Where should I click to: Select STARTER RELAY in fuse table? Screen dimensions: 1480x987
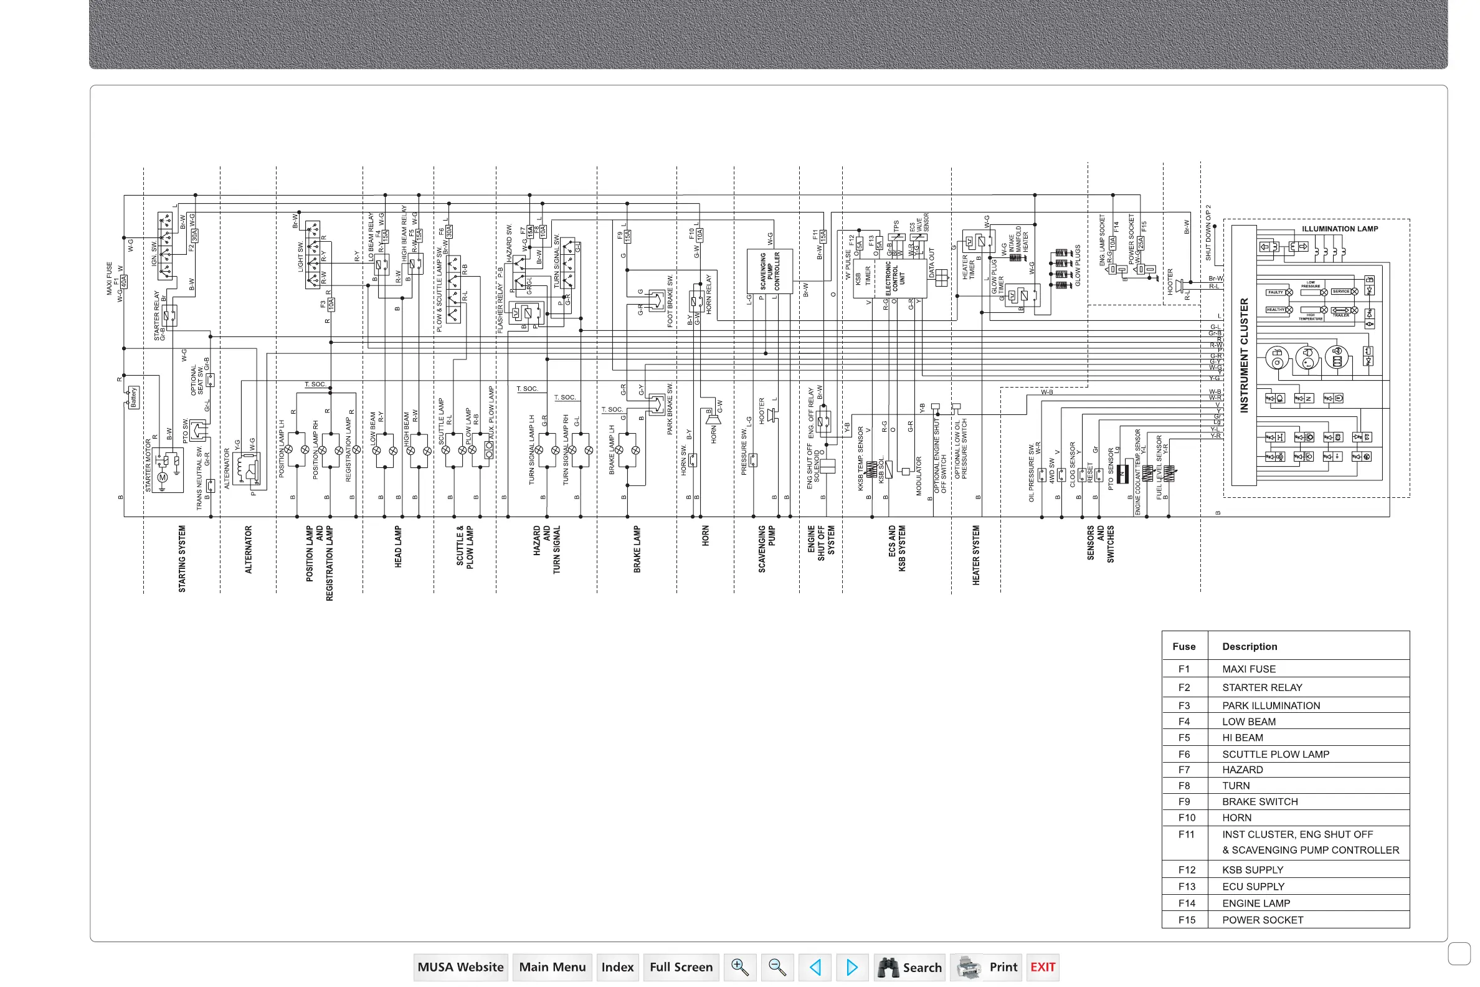(x=1261, y=687)
